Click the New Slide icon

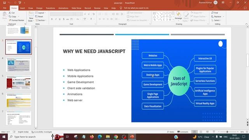coord(31,14)
